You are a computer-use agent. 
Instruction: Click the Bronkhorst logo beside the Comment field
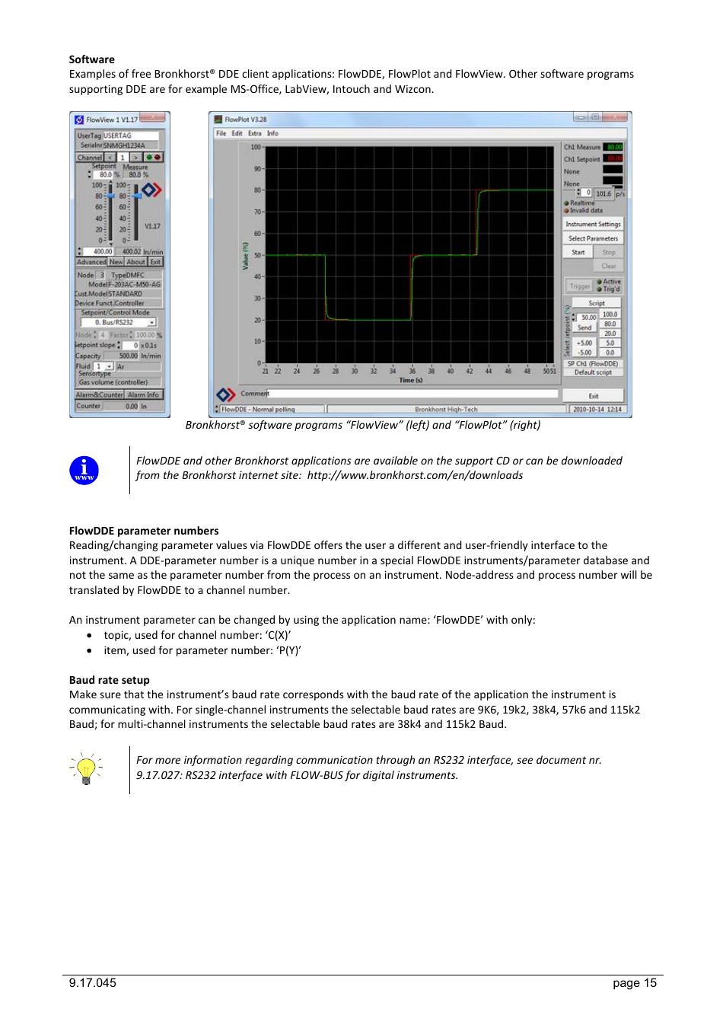226,394
